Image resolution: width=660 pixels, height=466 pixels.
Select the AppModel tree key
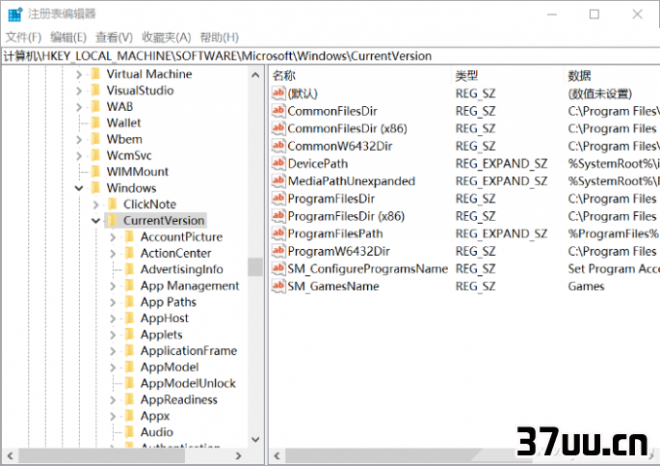(x=170, y=367)
